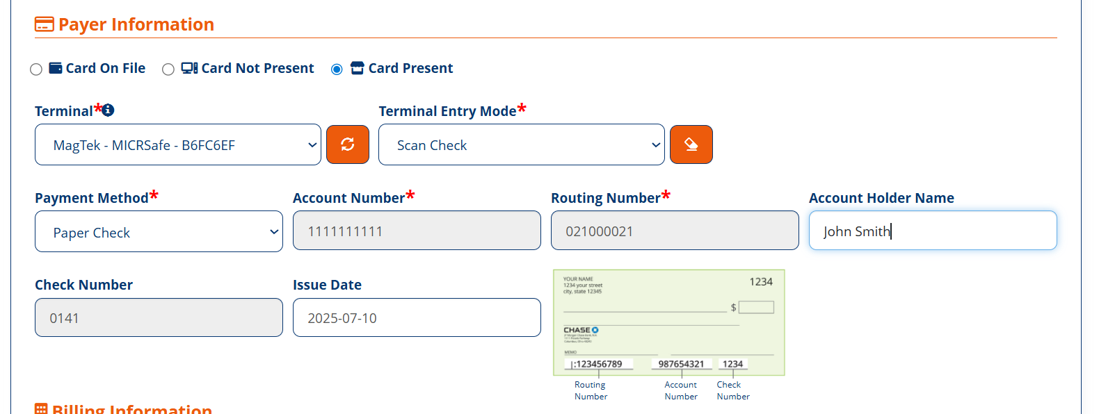The width and height of the screenshot is (1099, 414).
Task: Click the orange refresh terminal button
Action: pos(348,144)
